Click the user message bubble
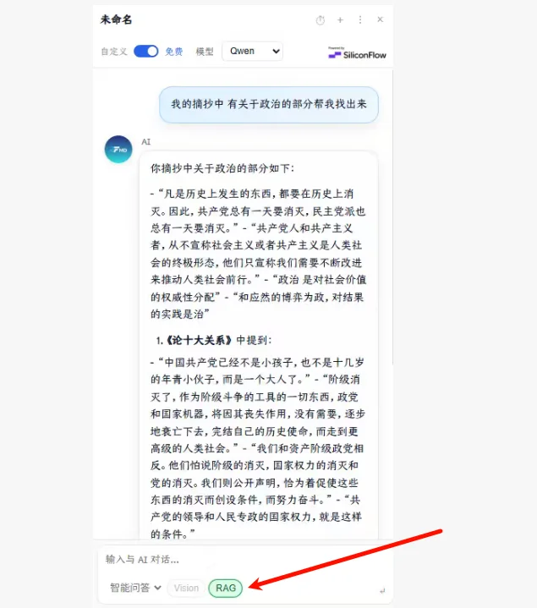Image resolution: width=537 pixels, height=608 pixels. tap(269, 104)
